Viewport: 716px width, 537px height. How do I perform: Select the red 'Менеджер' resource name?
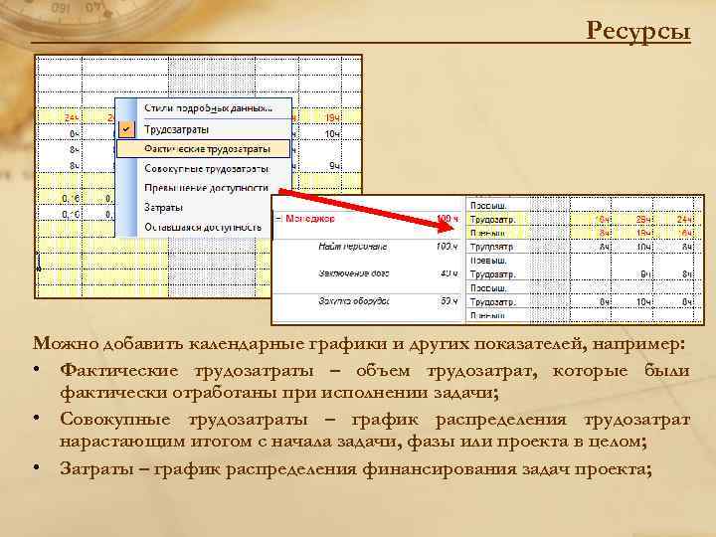click(310, 219)
